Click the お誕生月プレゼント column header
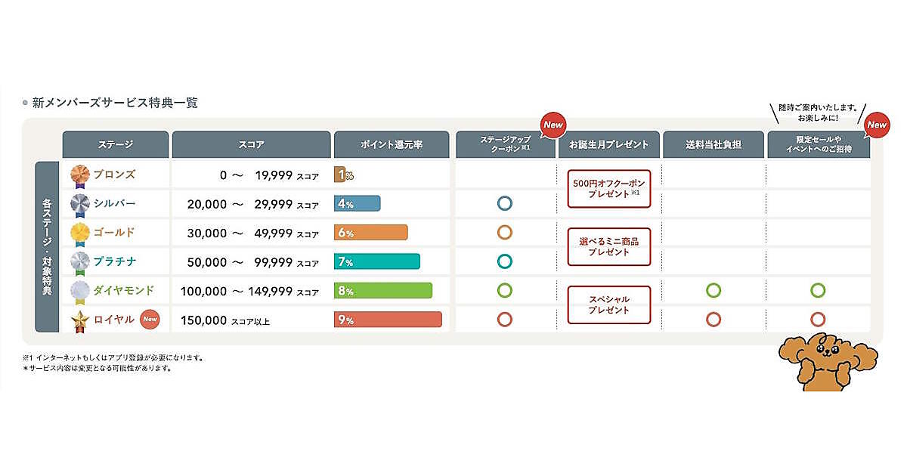 click(608, 144)
